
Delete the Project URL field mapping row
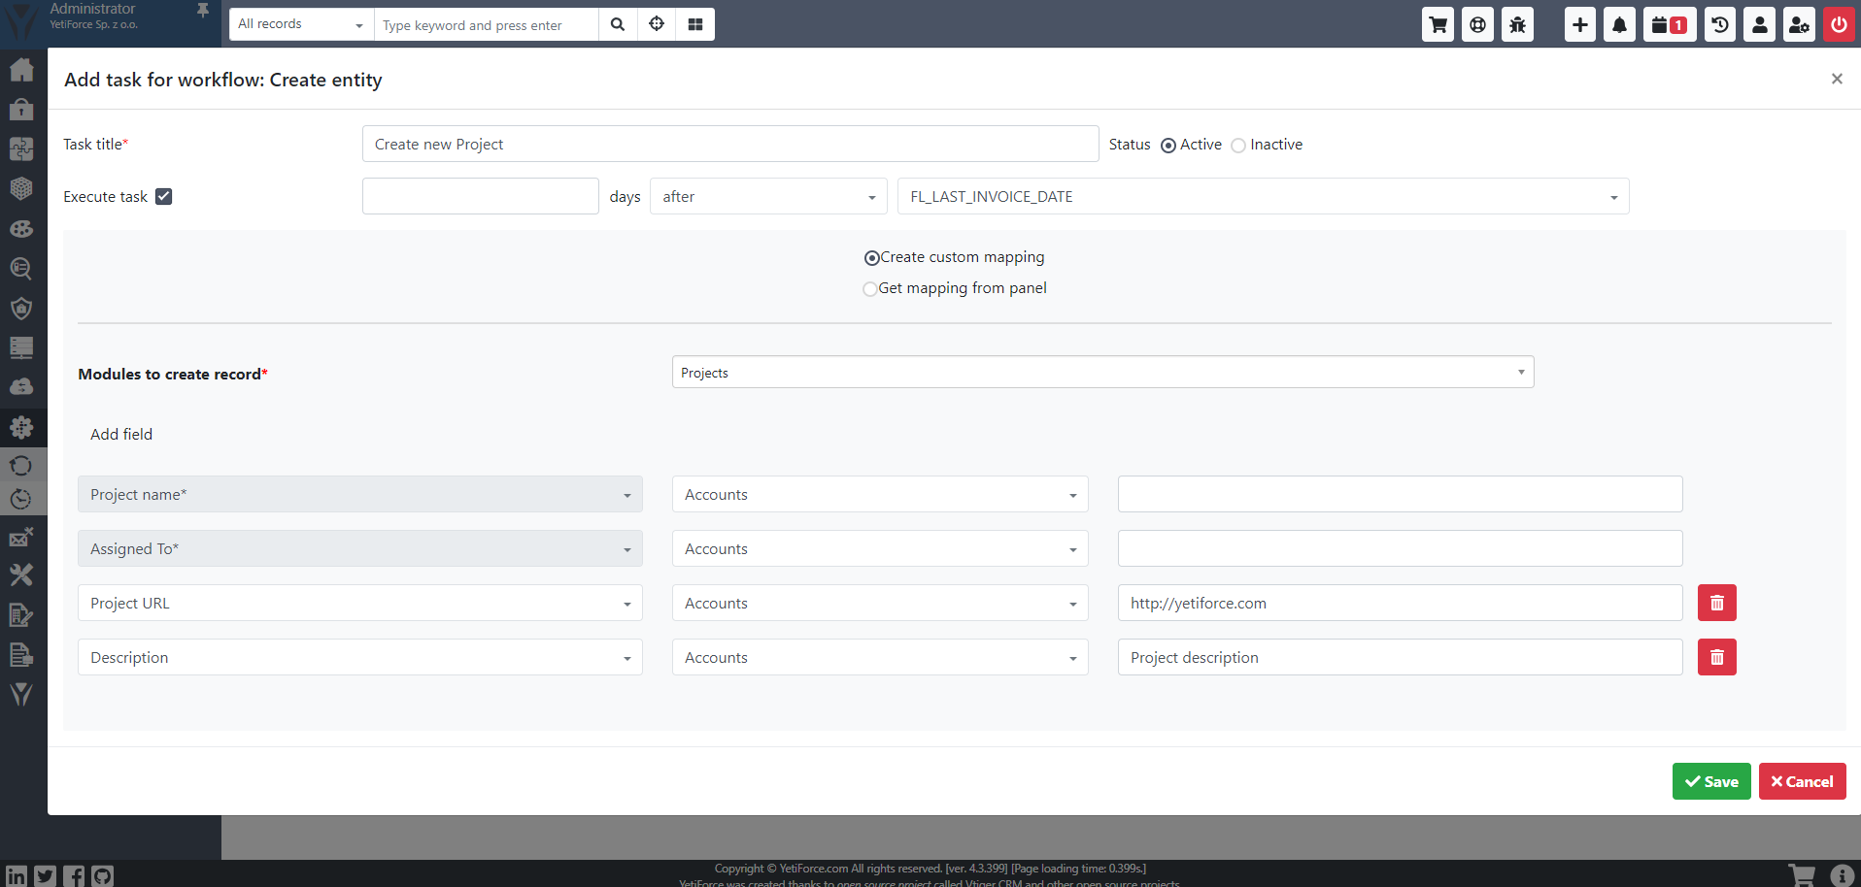click(1715, 603)
